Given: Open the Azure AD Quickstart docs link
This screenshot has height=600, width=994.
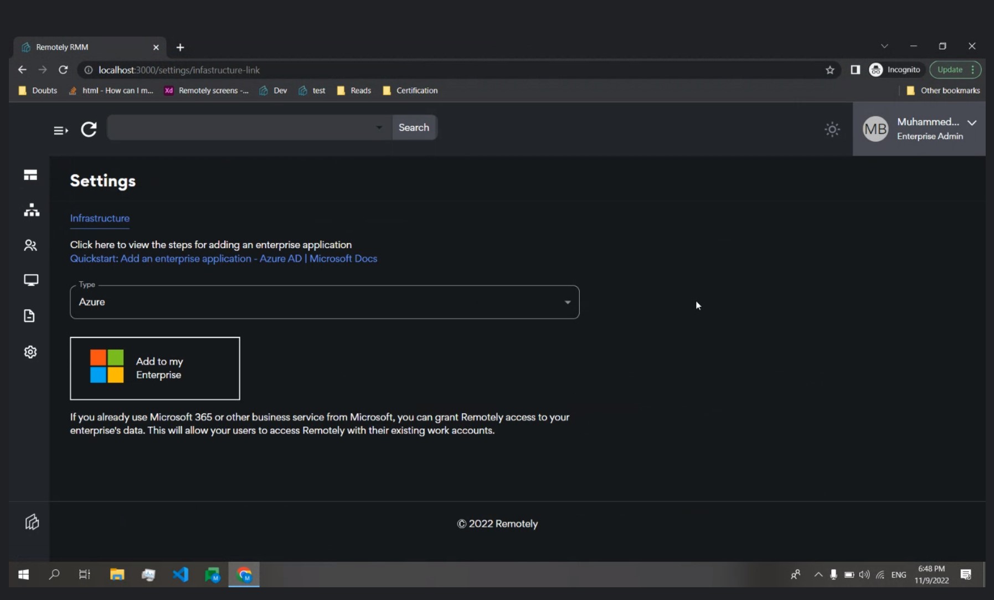Looking at the screenshot, I should click(223, 259).
